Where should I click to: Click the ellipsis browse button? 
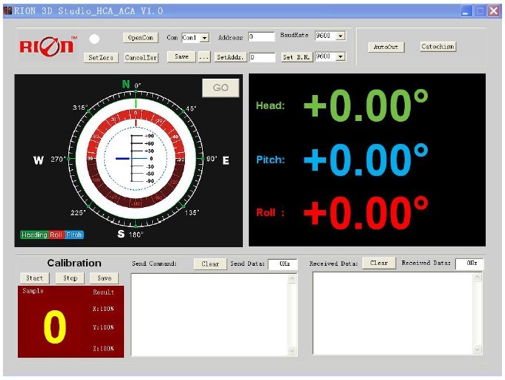pyautogui.click(x=204, y=57)
